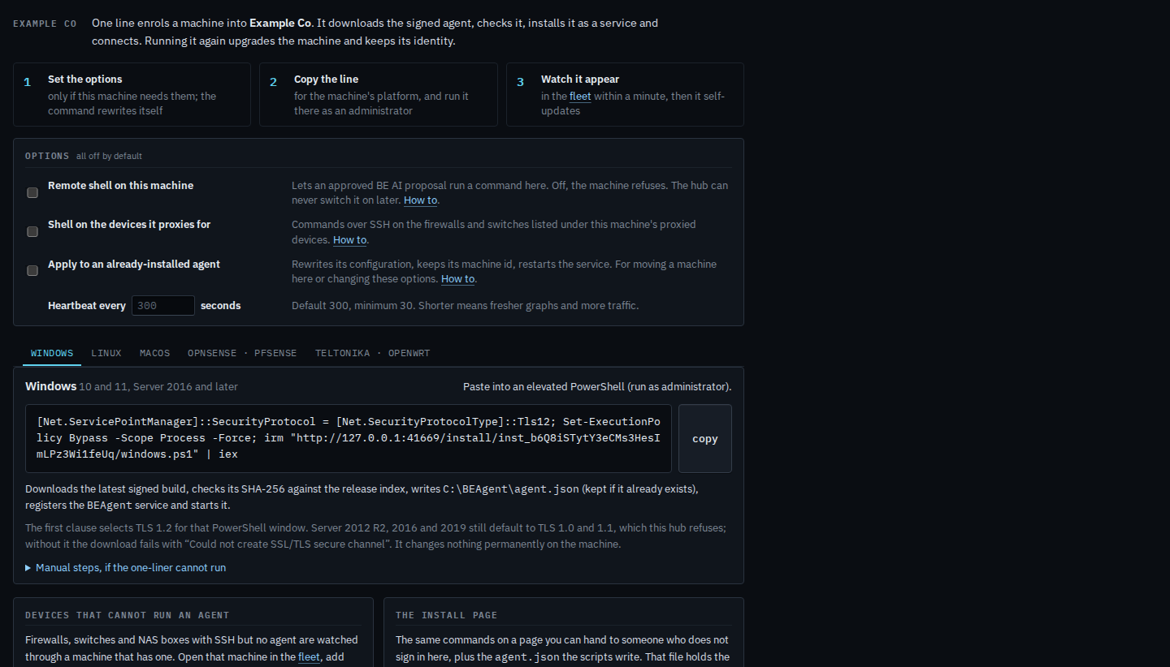1170x667 pixels.
Task: Focus the Heartbeat seconds input field
Action: click(x=163, y=306)
